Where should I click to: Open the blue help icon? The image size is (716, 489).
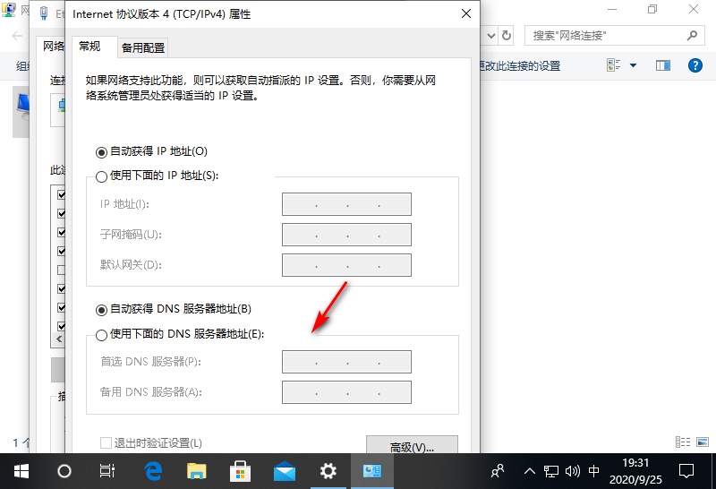pos(695,65)
